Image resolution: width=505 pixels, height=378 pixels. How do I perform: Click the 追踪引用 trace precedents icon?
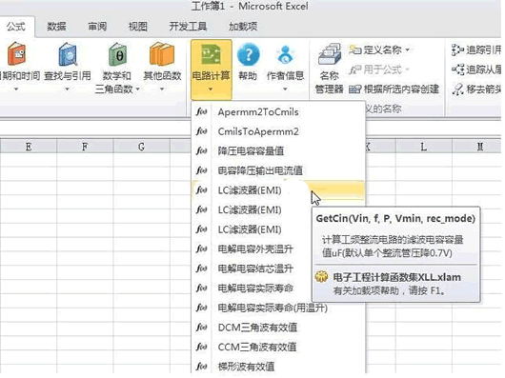click(x=457, y=50)
